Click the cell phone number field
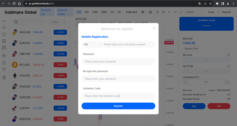This screenshot has width=237, height=126. pos(129,44)
